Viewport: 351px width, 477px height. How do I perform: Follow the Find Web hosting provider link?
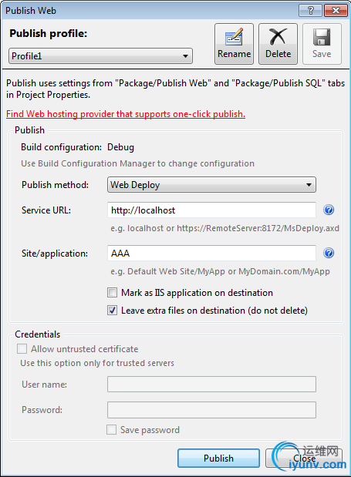tap(126, 114)
